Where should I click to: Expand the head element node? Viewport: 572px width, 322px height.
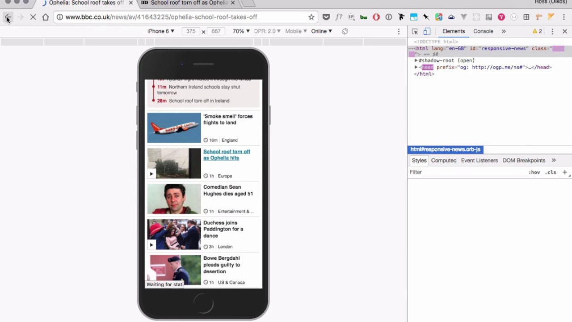pos(416,67)
